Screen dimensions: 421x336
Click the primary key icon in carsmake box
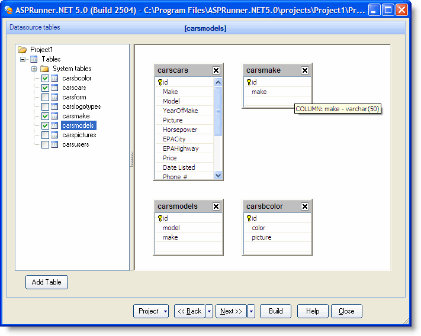[249, 82]
